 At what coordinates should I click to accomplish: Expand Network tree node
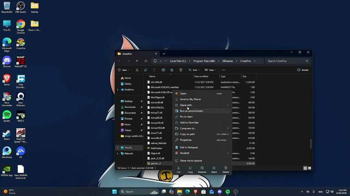[118, 154]
